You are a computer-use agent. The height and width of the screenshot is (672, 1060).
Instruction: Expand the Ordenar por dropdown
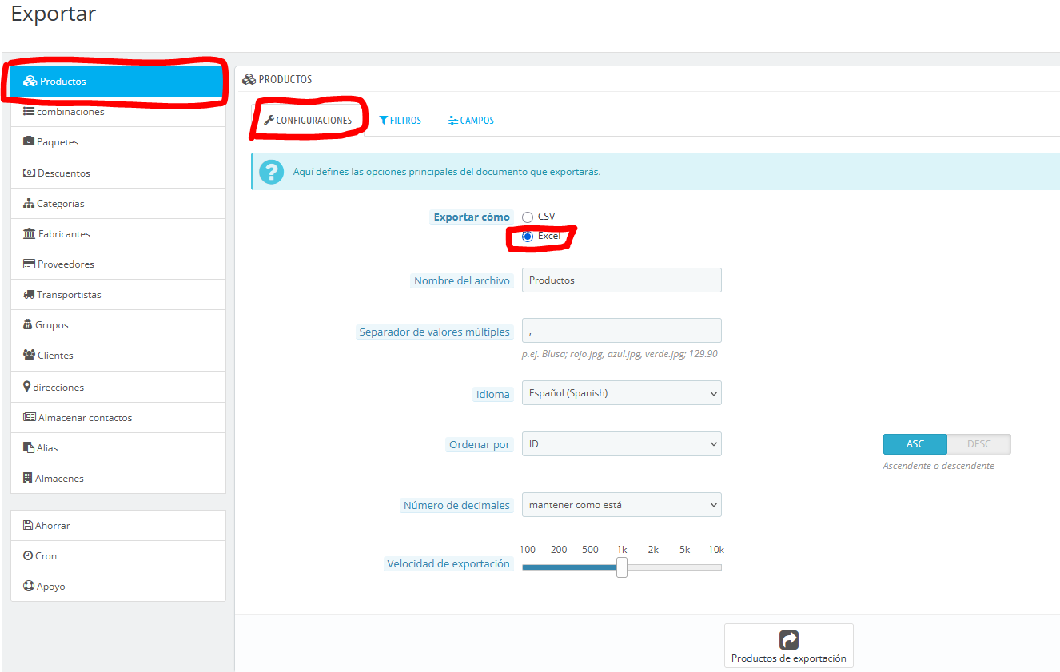click(x=621, y=444)
